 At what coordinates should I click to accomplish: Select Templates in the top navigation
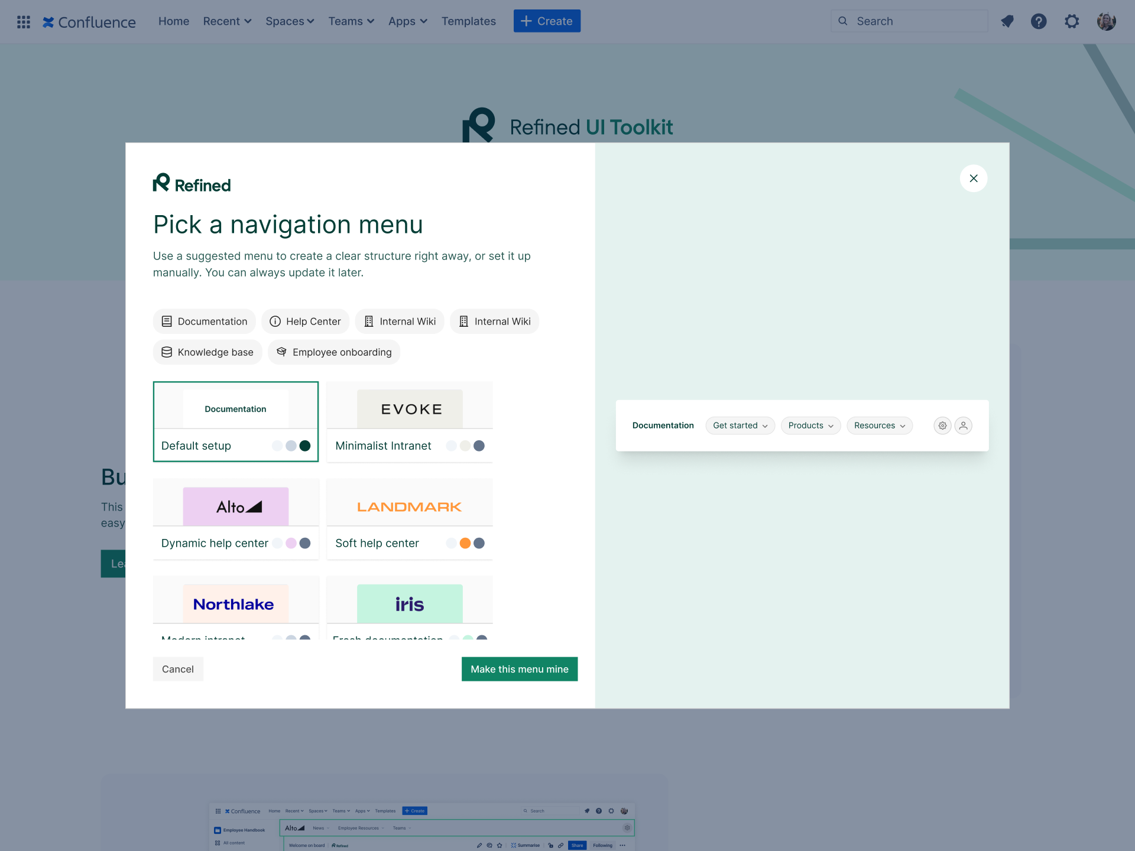pos(468,21)
